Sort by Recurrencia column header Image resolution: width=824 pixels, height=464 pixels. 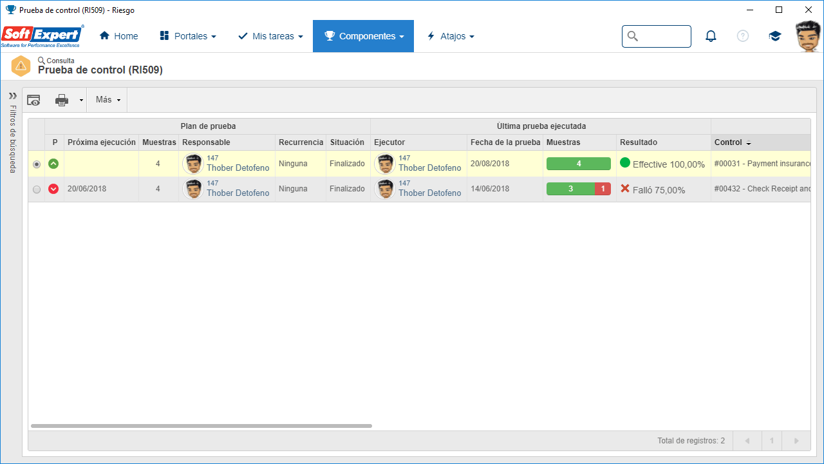tap(301, 142)
